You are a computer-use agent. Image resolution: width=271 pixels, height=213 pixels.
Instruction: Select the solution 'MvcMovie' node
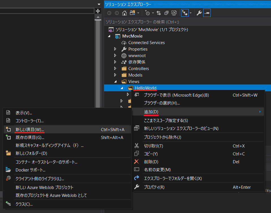point(152,29)
